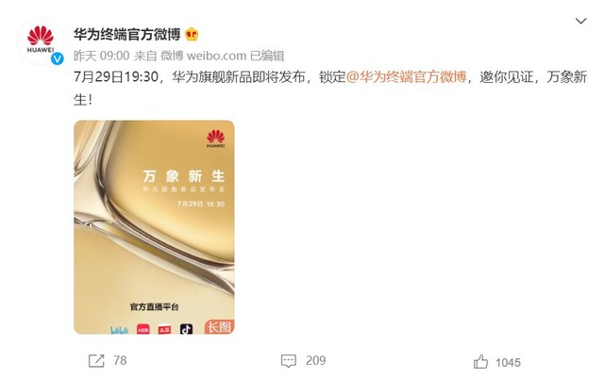
Task: Click the repost share icon
Action: pos(96,361)
